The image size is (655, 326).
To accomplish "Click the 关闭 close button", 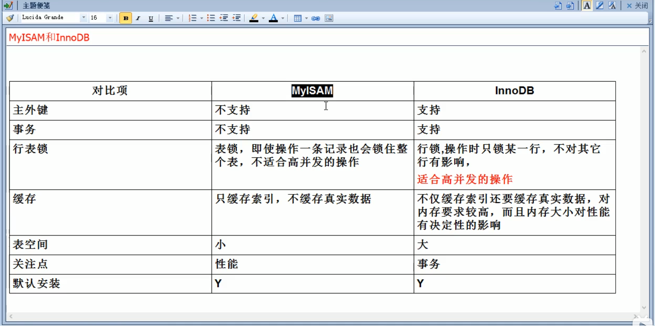I will click(637, 6).
